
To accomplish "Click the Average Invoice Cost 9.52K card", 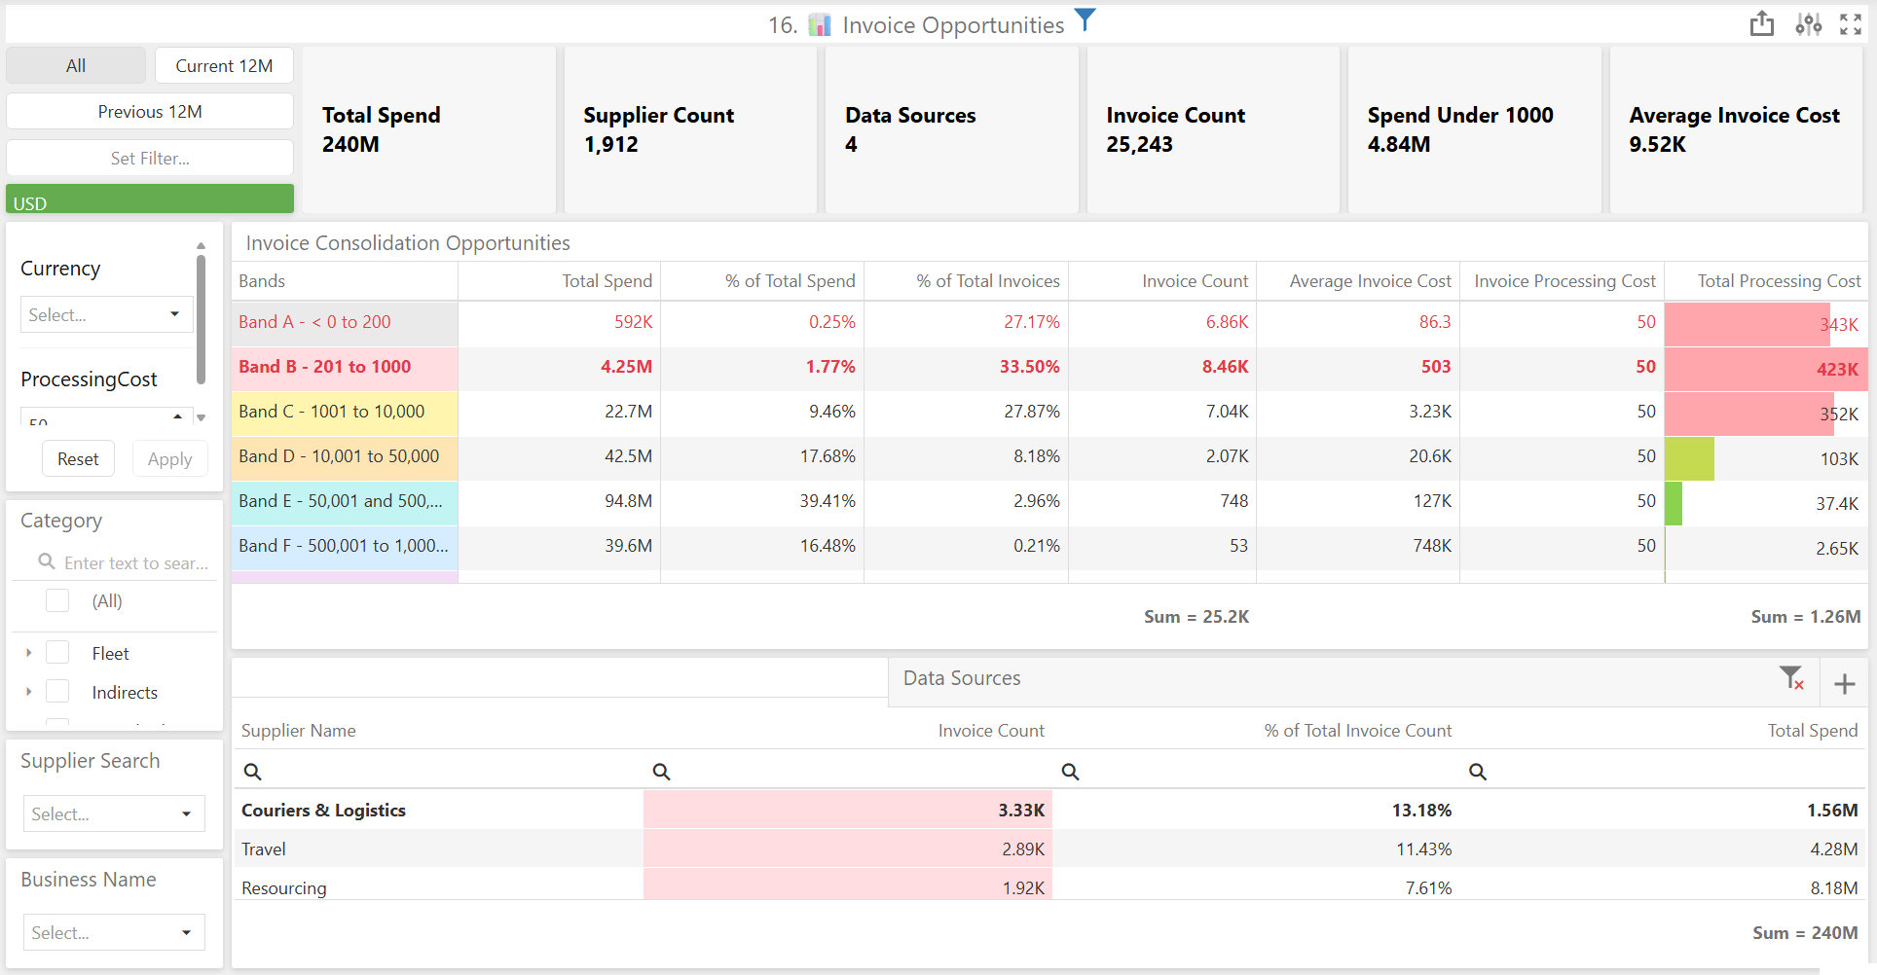I will [1736, 129].
